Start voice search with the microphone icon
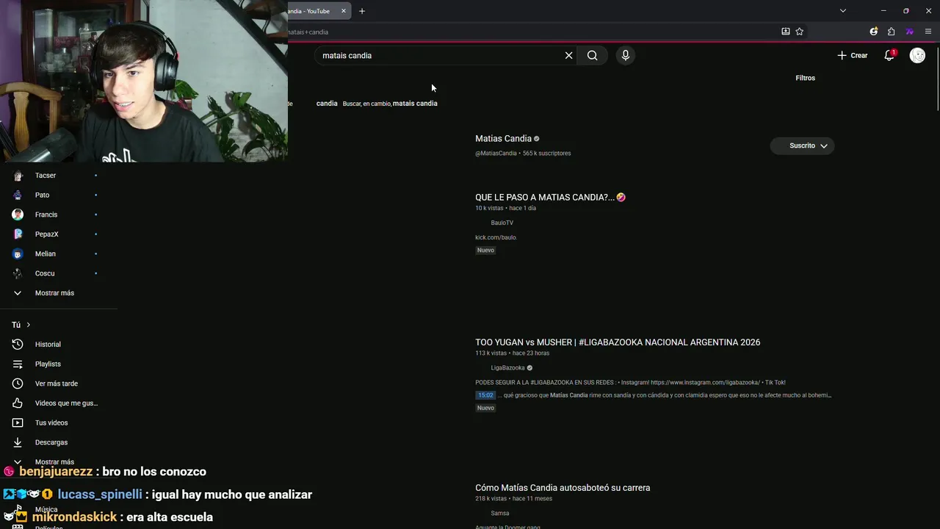 tap(626, 55)
